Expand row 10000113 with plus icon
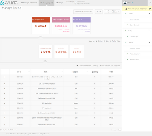 (5, 113)
